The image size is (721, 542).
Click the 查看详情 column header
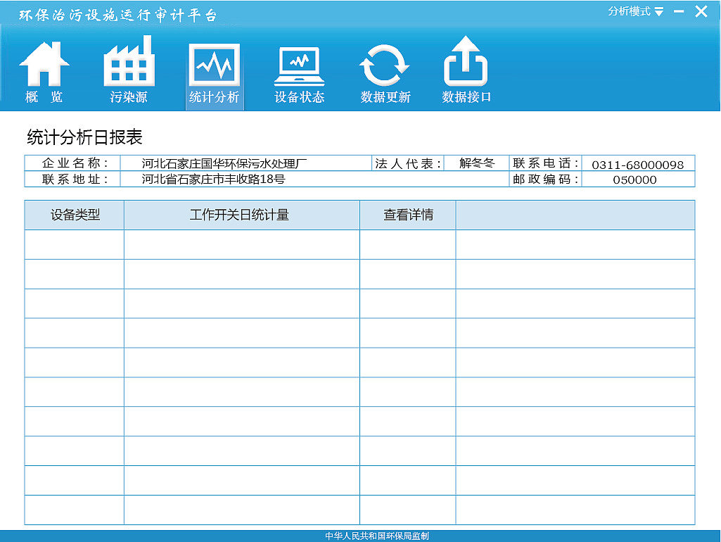tap(408, 215)
